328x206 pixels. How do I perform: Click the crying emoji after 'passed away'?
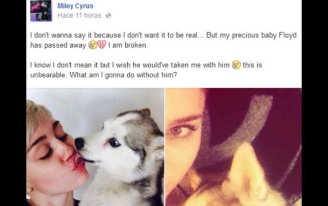click(92, 45)
